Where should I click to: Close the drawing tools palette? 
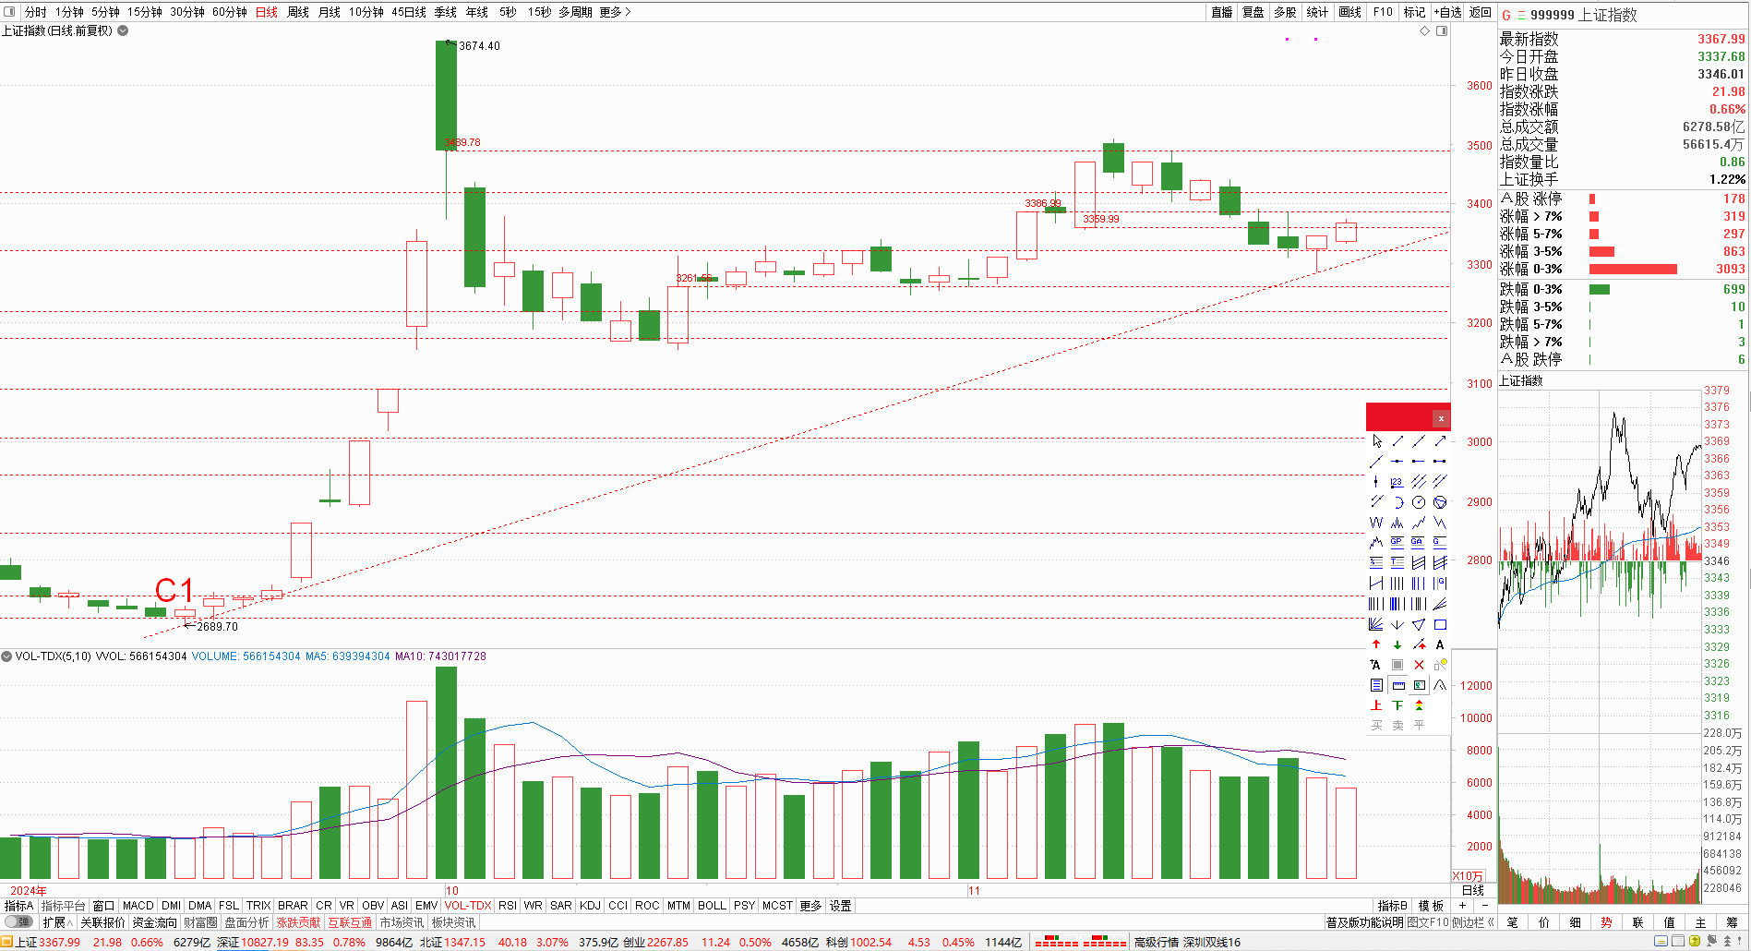pos(1440,418)
